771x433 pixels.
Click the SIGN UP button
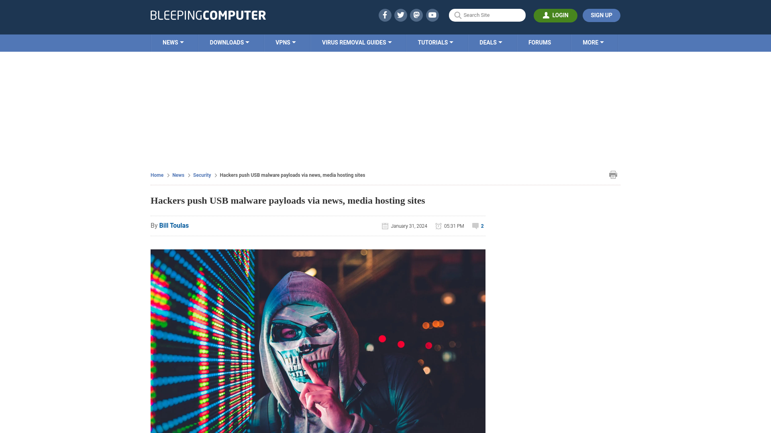coord(601,15)
